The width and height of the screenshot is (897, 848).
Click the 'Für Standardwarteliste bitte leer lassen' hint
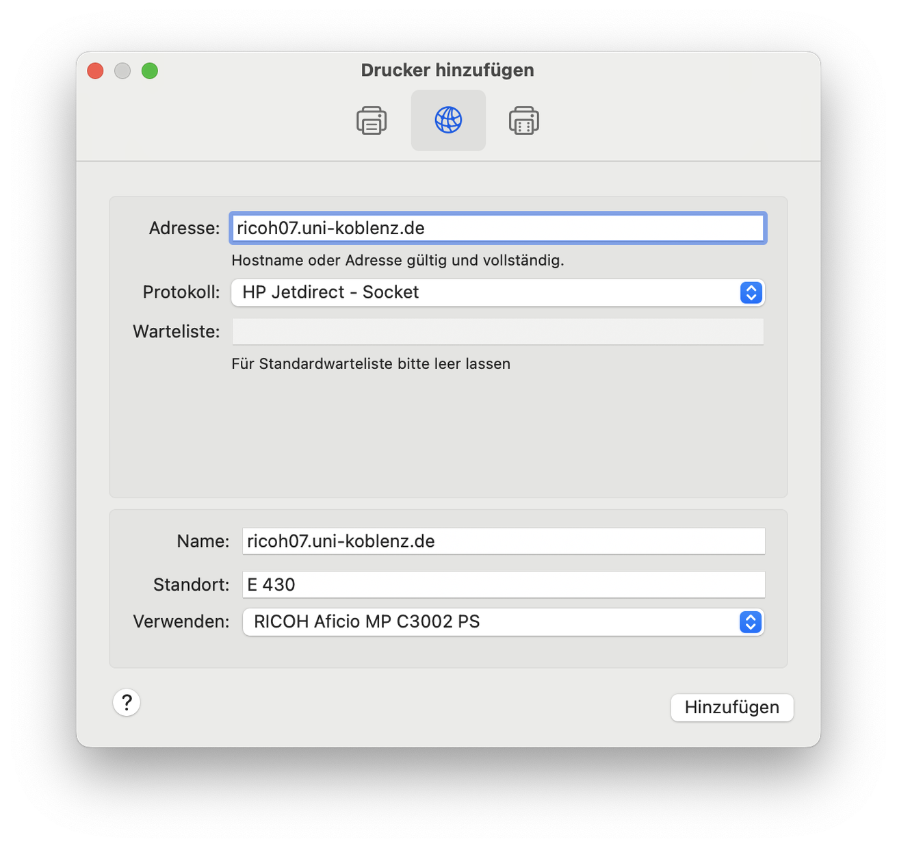tap(371, 363)
